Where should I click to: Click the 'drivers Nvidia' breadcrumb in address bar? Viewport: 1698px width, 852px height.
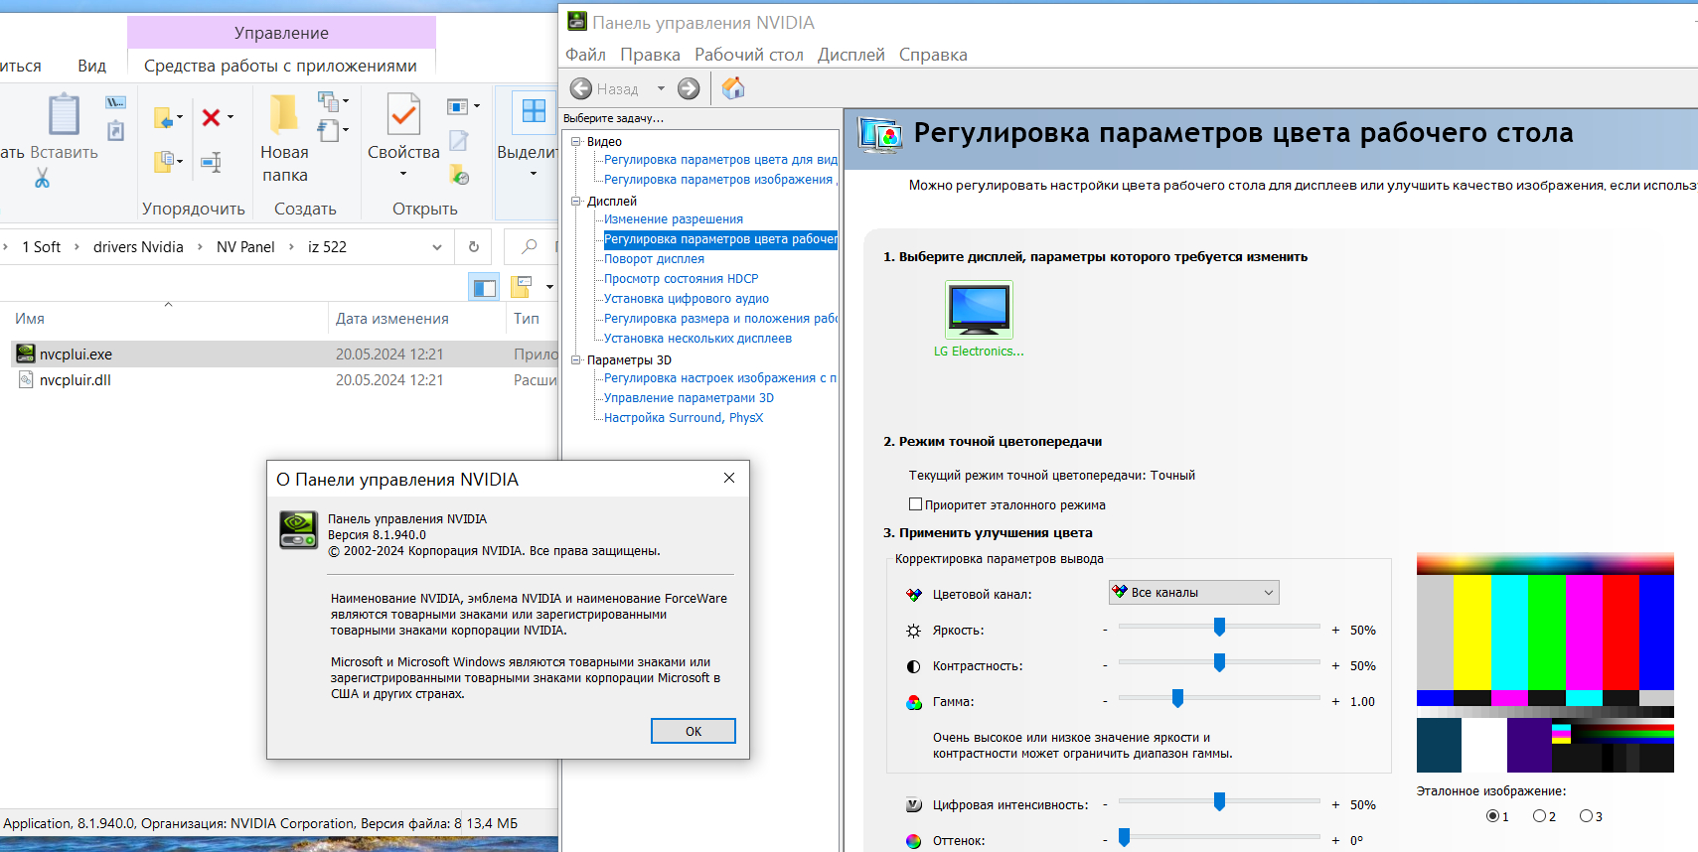(x=138, y=247)
